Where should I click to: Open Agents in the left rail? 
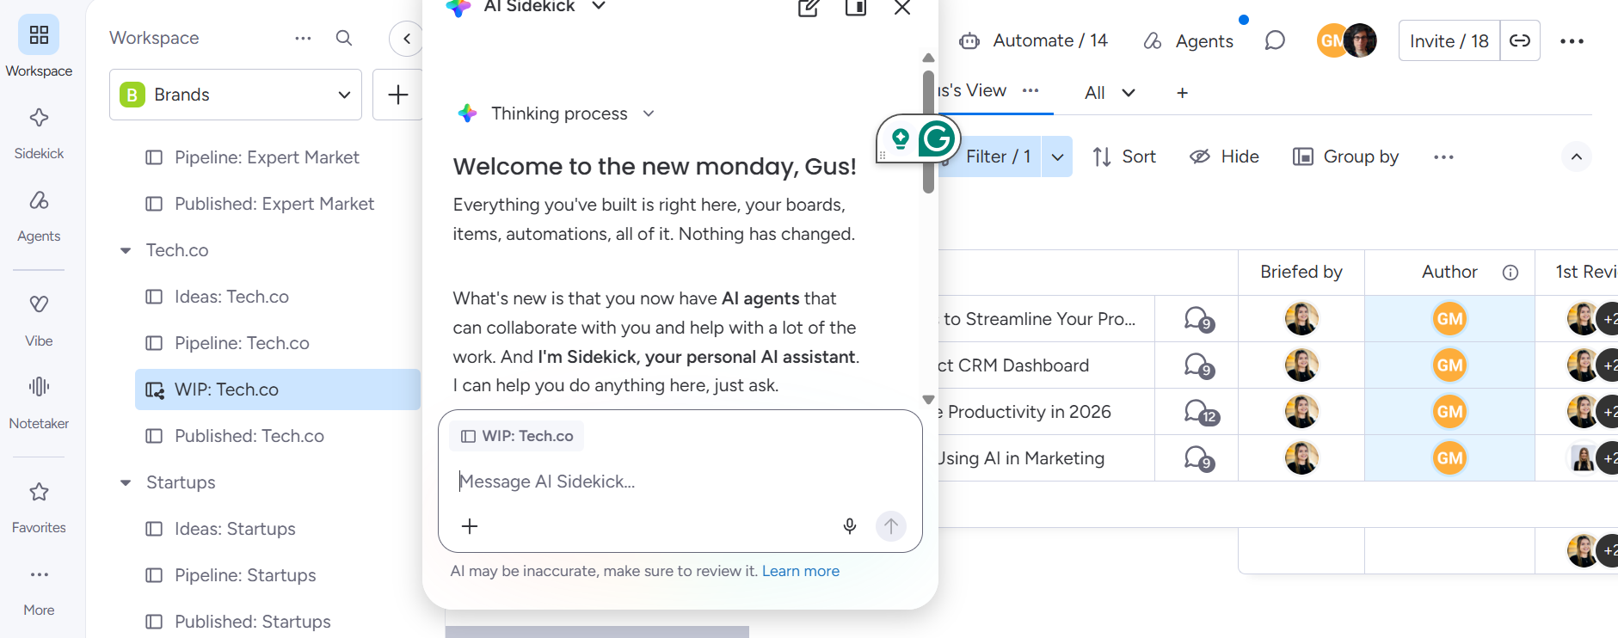pos(39,216)
